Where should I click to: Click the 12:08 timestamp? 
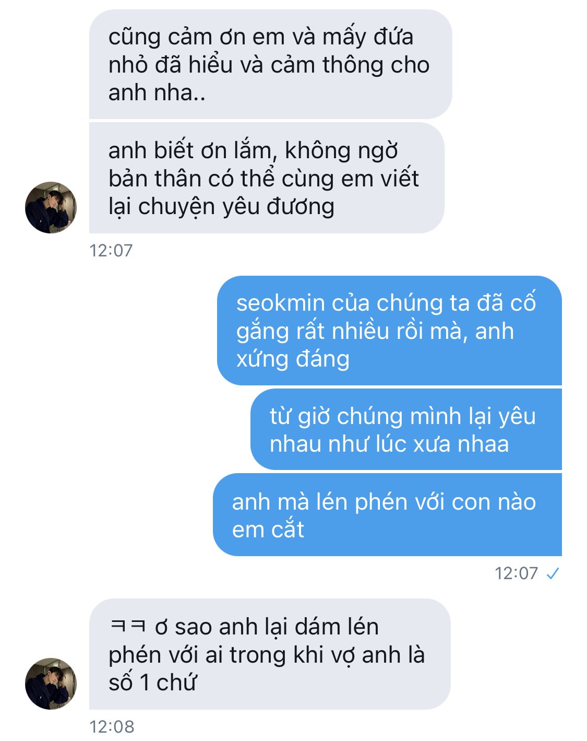[112, 726]
